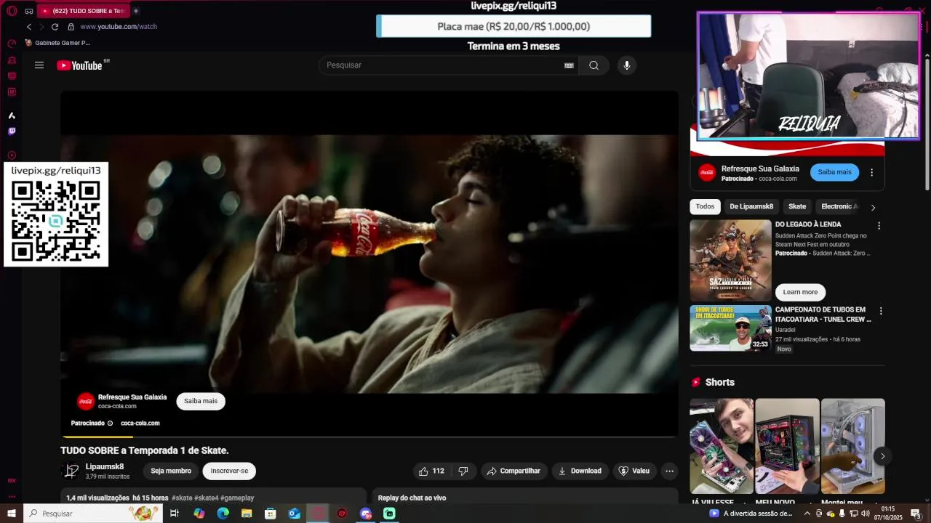This screenshot has height=523, width=931.
Task: Click the yellow ad progress bar
Action: pos(98,437)
